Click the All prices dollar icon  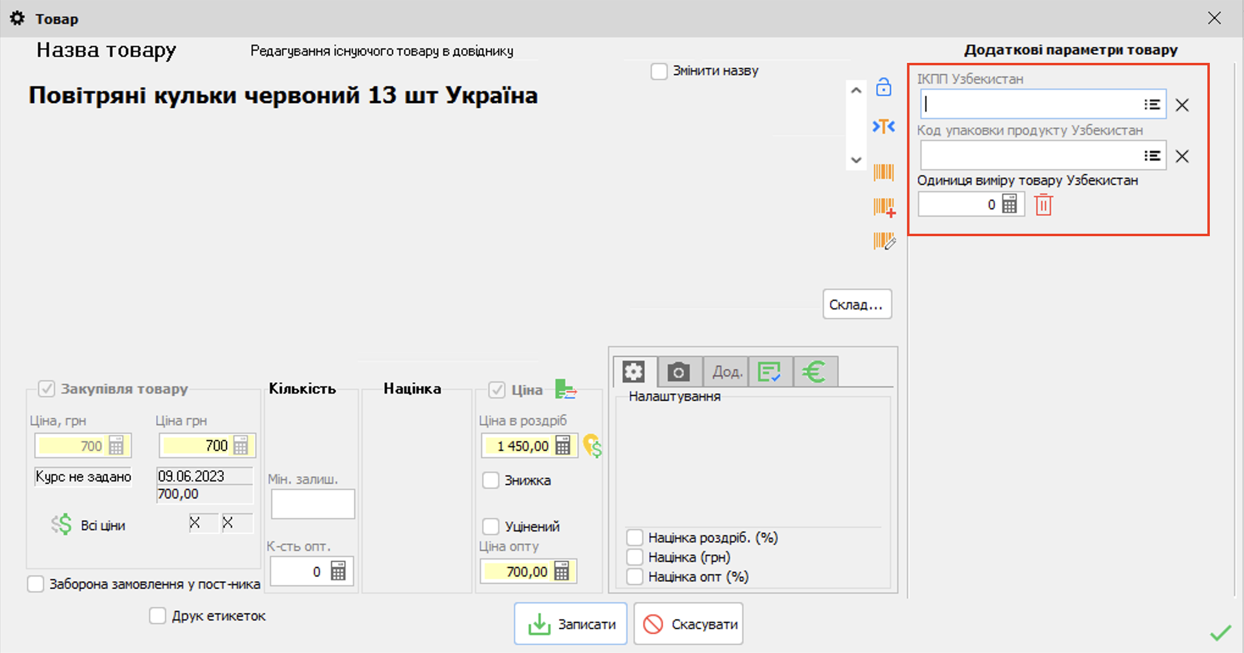pos(62,525)
